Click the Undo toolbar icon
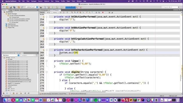The image size is (183, 103). 19,7
